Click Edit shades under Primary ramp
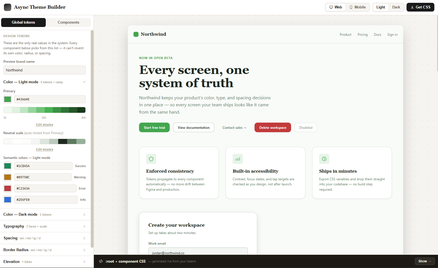Image resolution: width=438 pixels, height=268 pixels. pos(44,125)
